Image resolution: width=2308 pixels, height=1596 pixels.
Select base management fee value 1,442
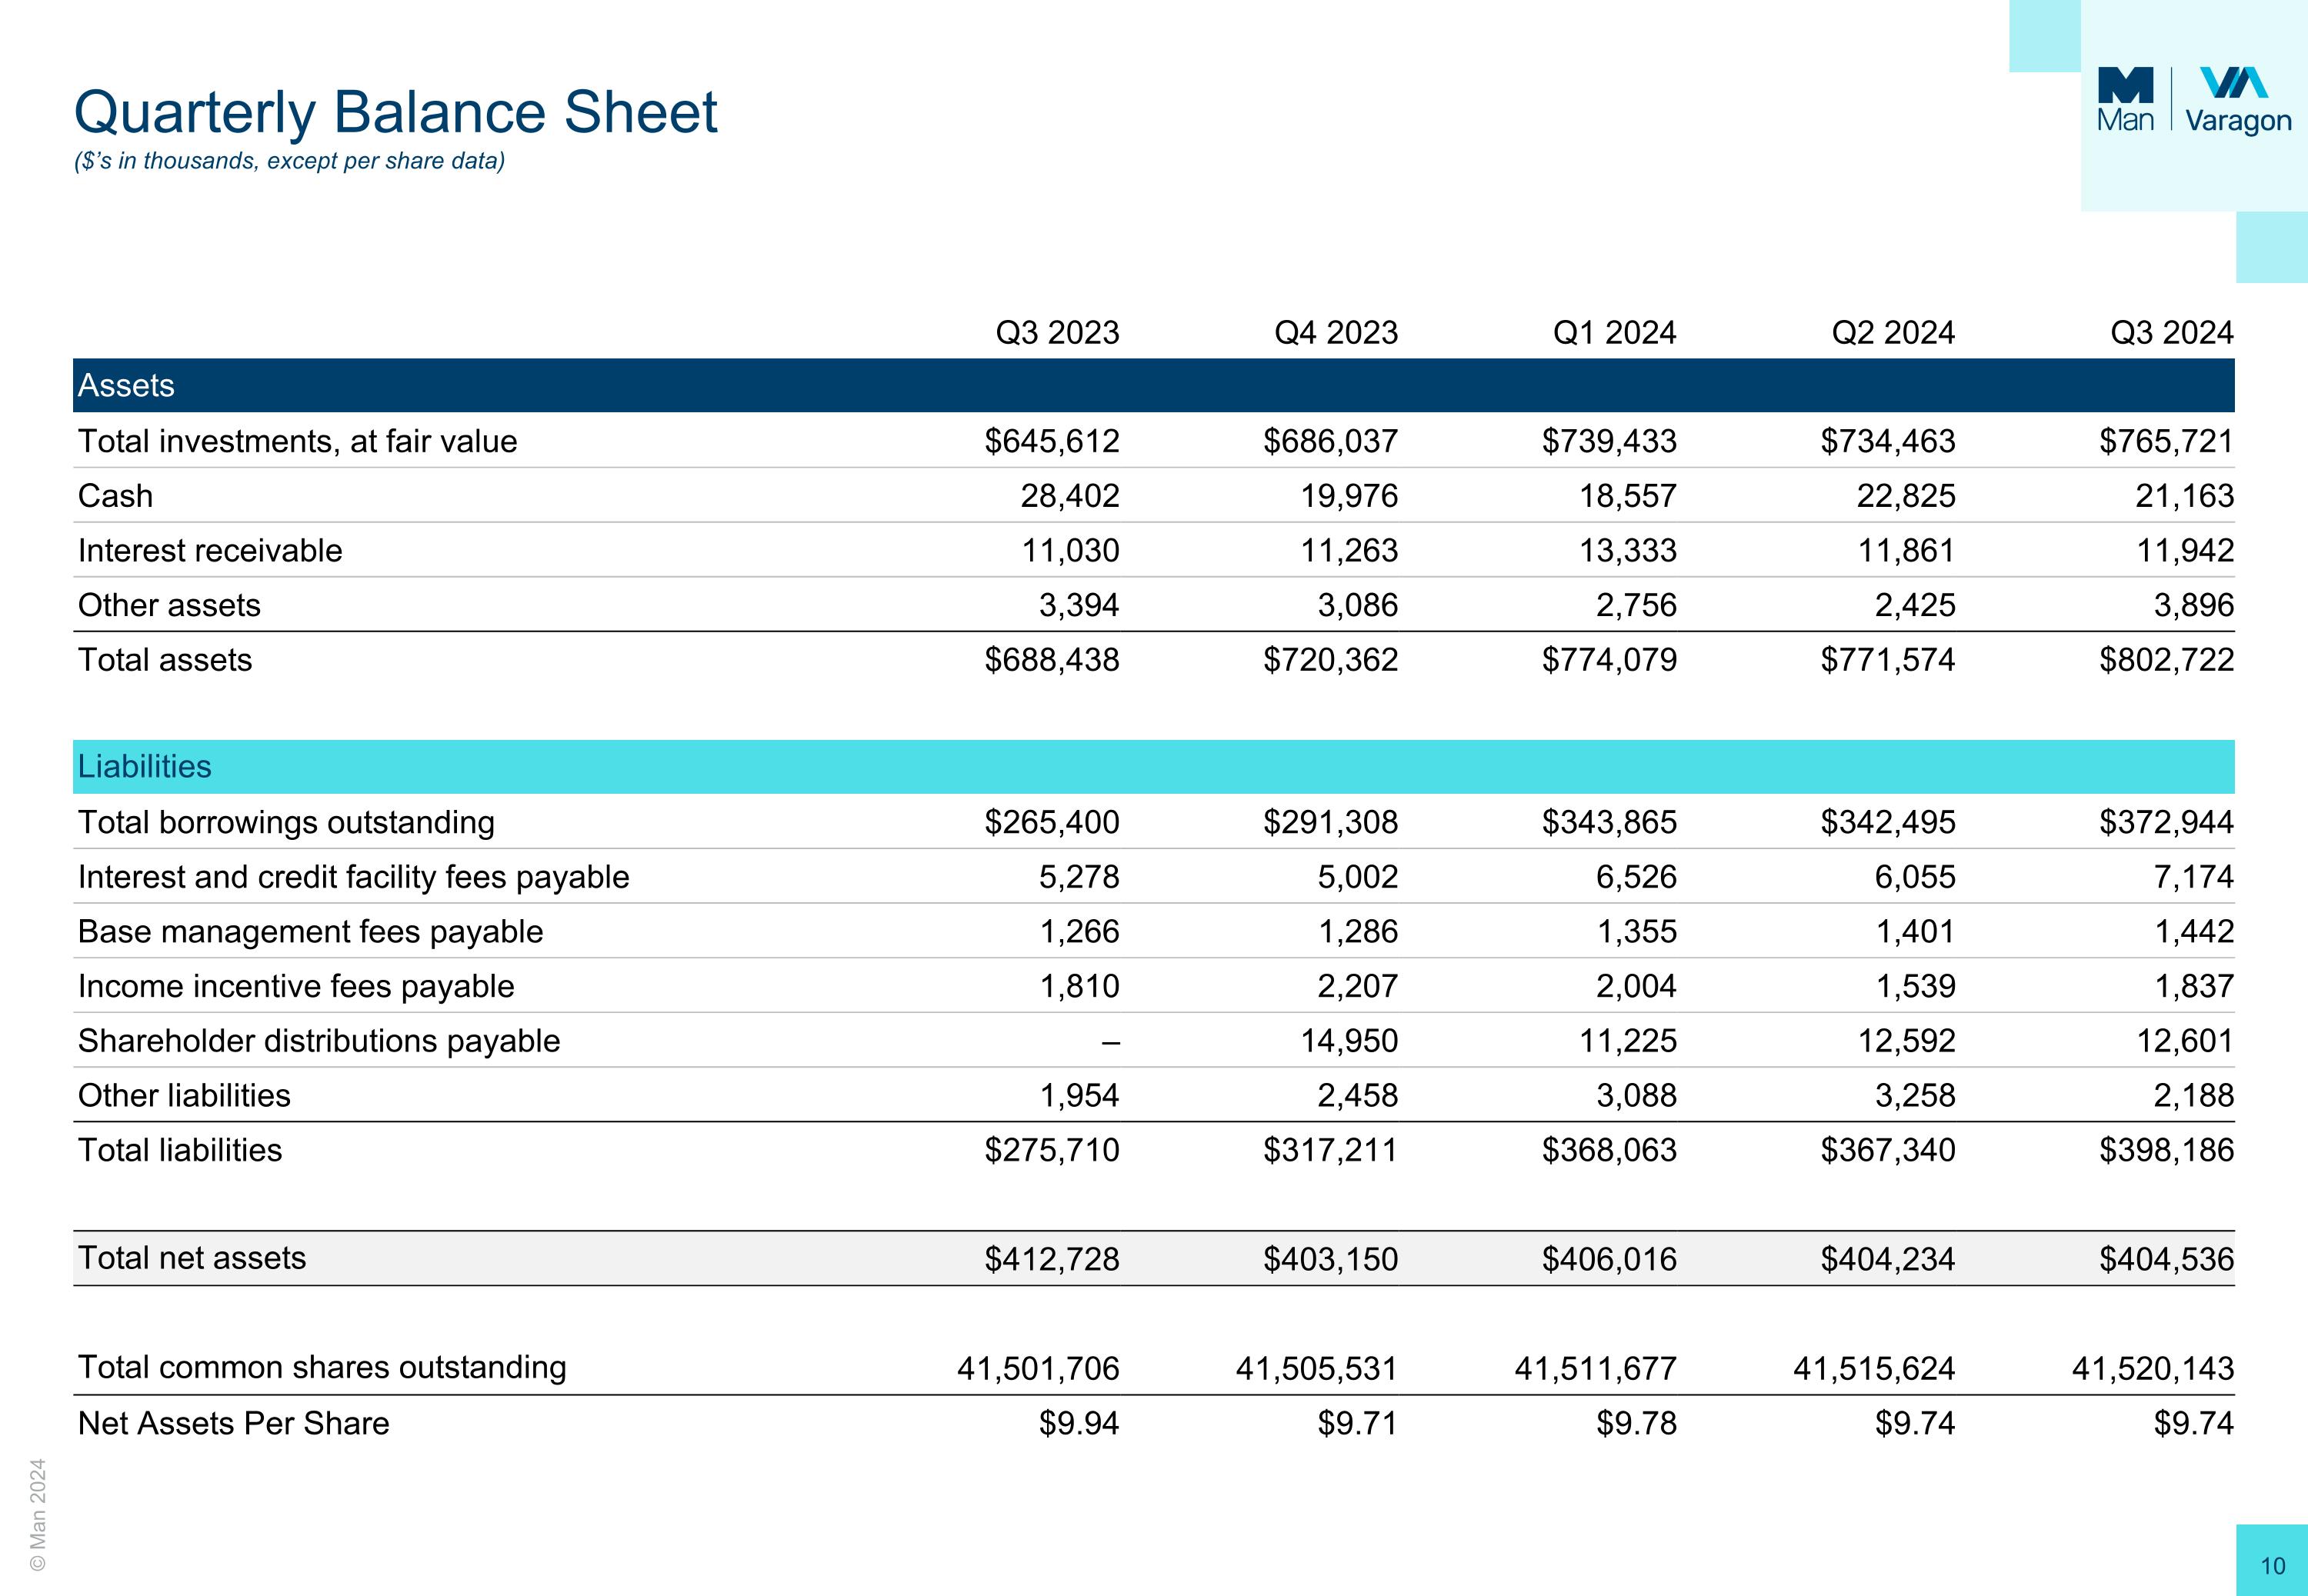tap(2194, 932)
